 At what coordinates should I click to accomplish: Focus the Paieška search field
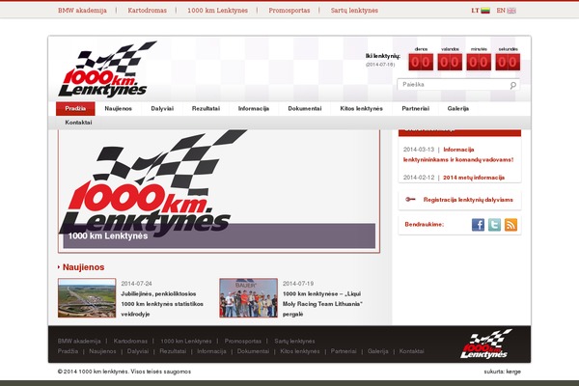click(x=458, y=85)
